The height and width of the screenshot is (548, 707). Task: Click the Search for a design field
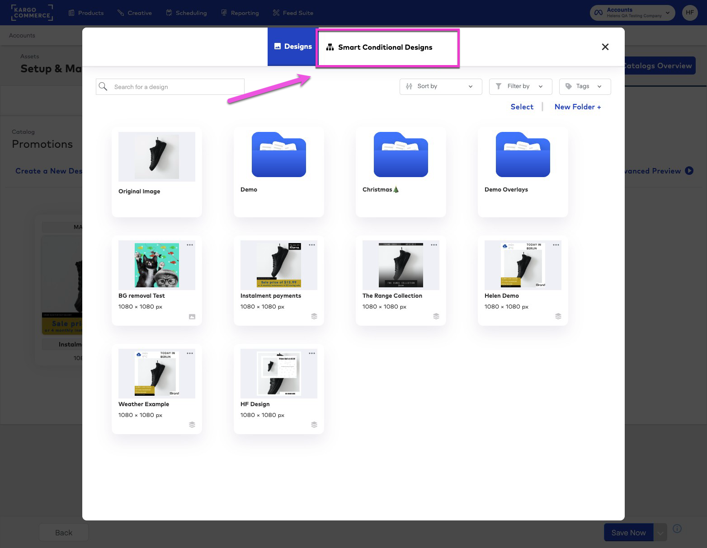pos(176,87)
